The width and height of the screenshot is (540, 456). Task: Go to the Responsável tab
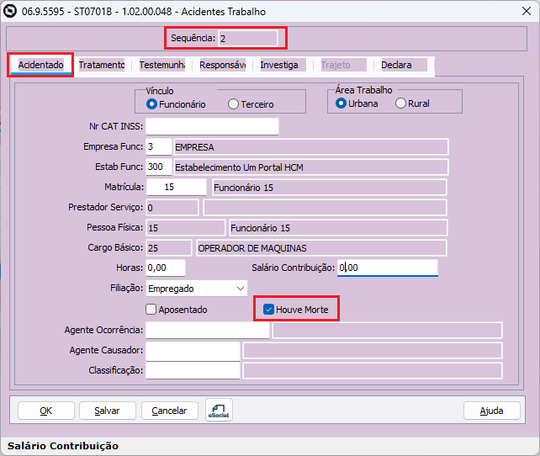click(222, 65)
